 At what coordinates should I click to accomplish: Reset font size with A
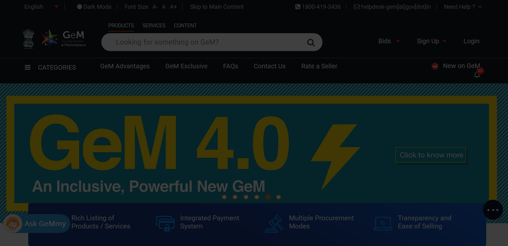point(164,7)
